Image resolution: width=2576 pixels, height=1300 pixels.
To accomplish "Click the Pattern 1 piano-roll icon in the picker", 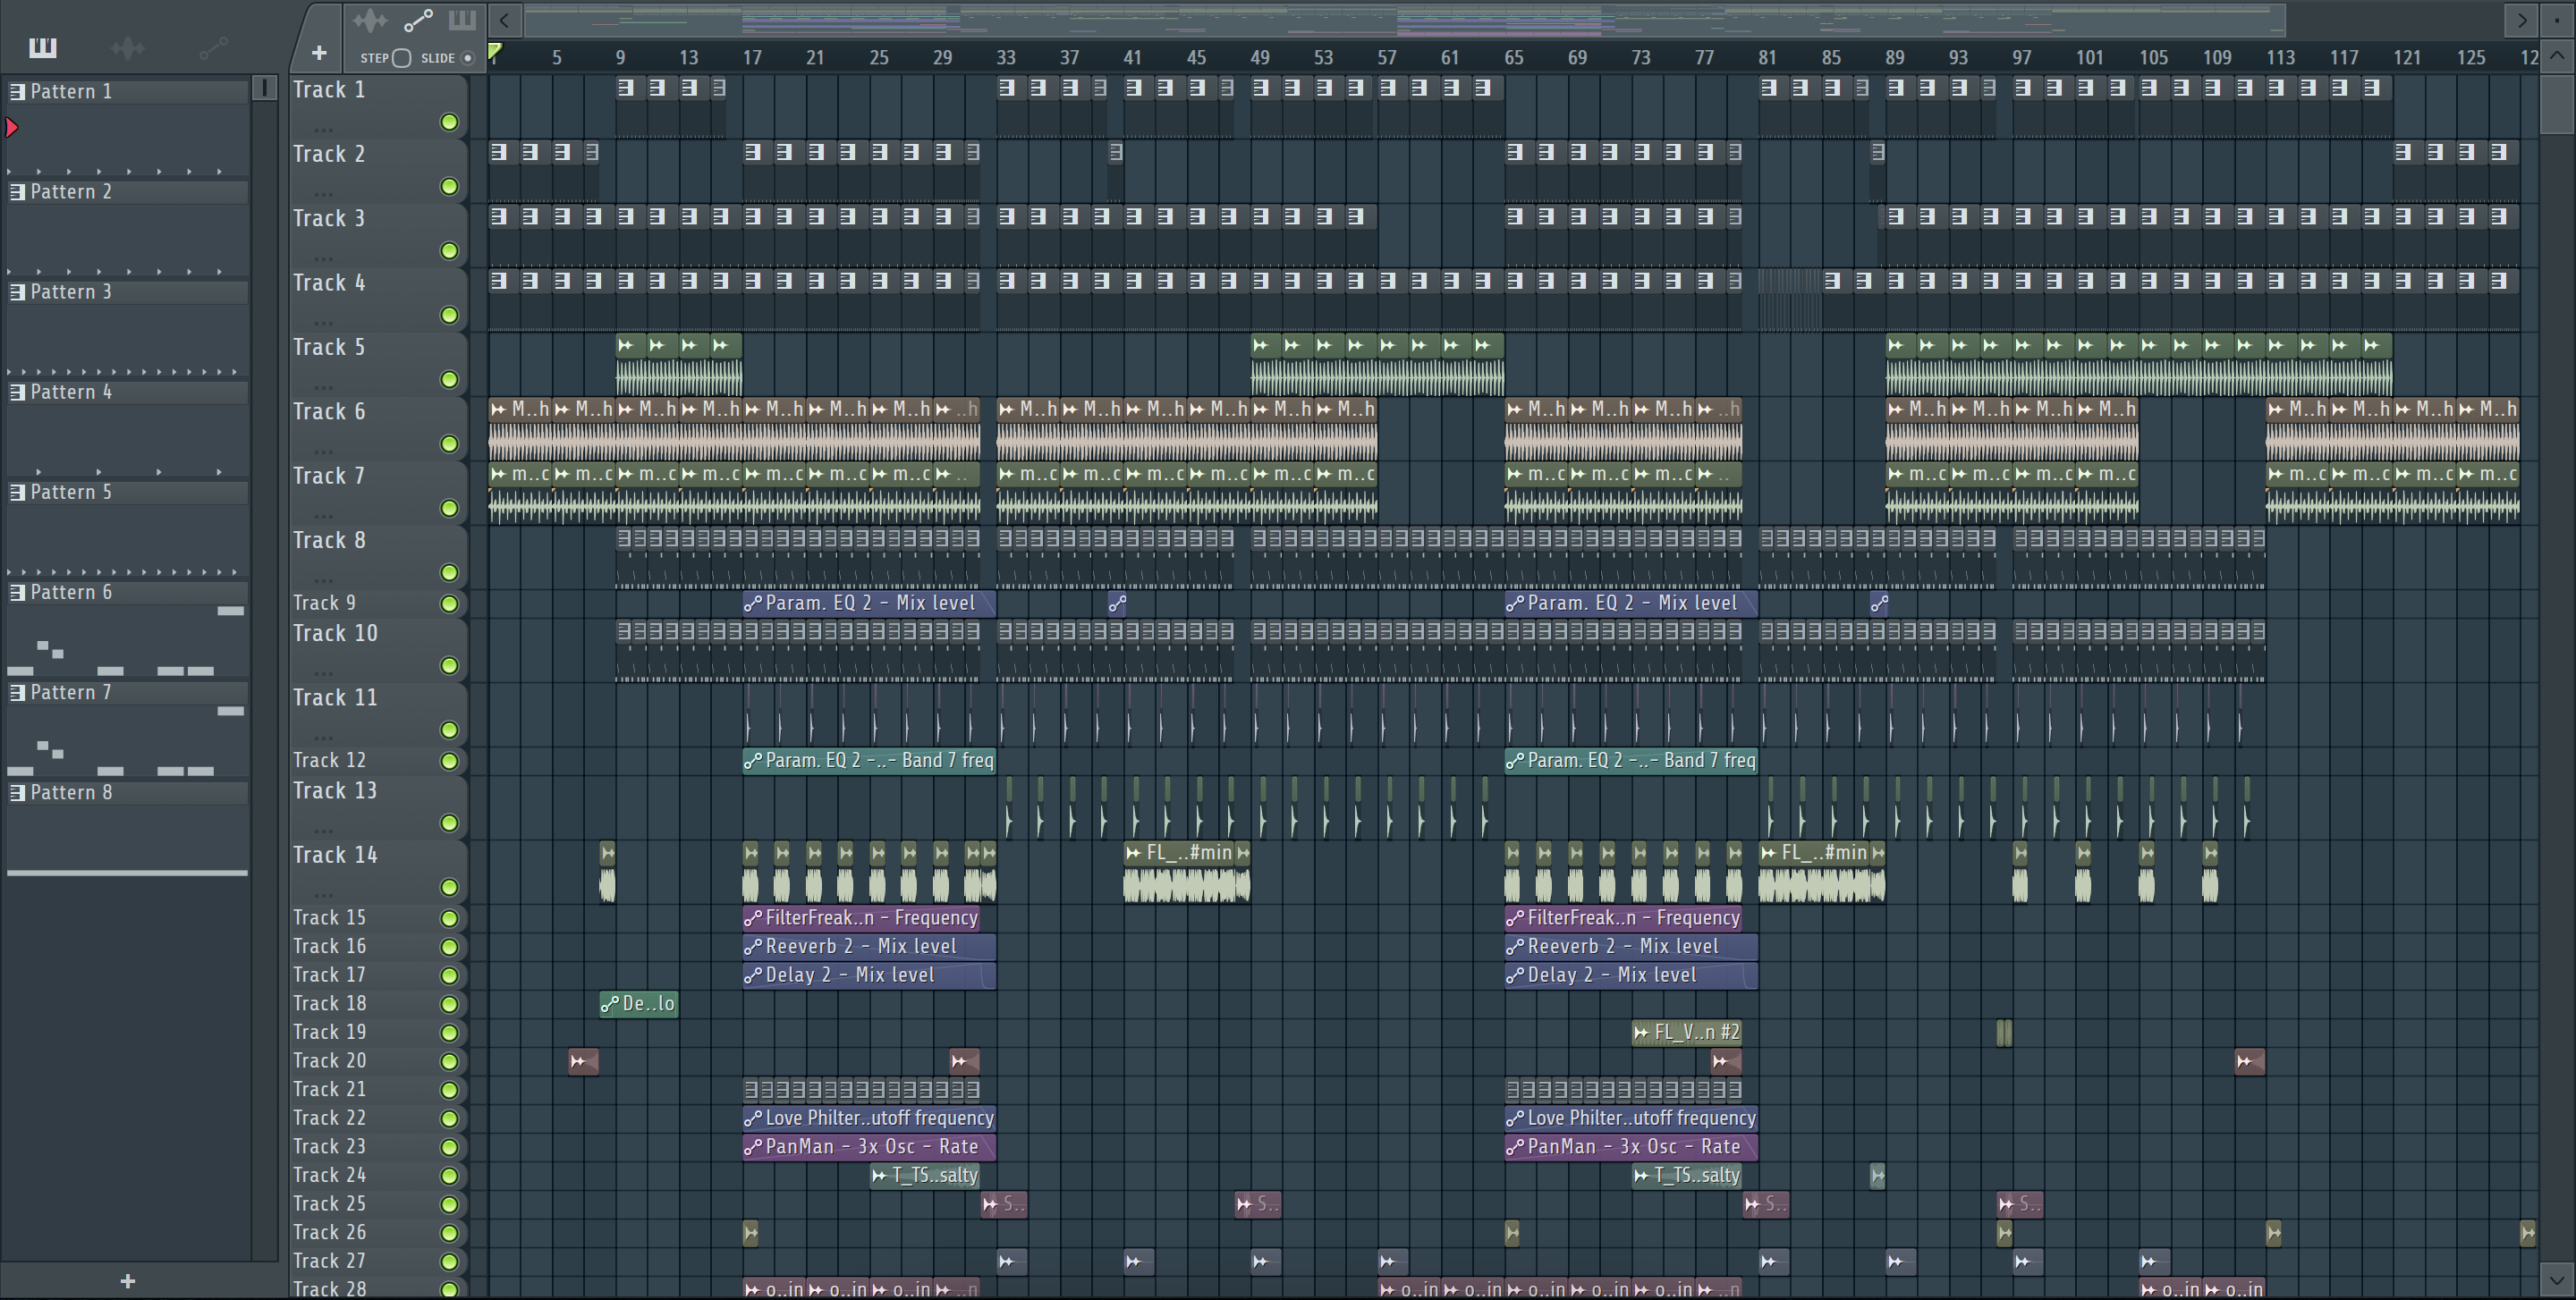I will 17,91.
